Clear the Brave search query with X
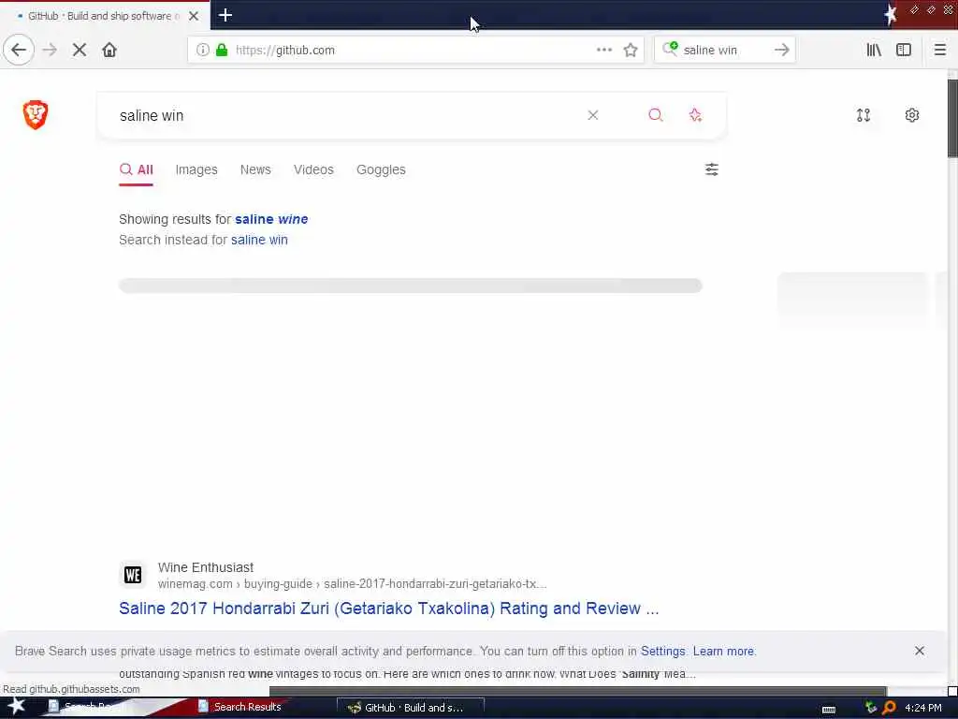Image resolution: width=958 pixels, height=719 pixels. point(592,115)
